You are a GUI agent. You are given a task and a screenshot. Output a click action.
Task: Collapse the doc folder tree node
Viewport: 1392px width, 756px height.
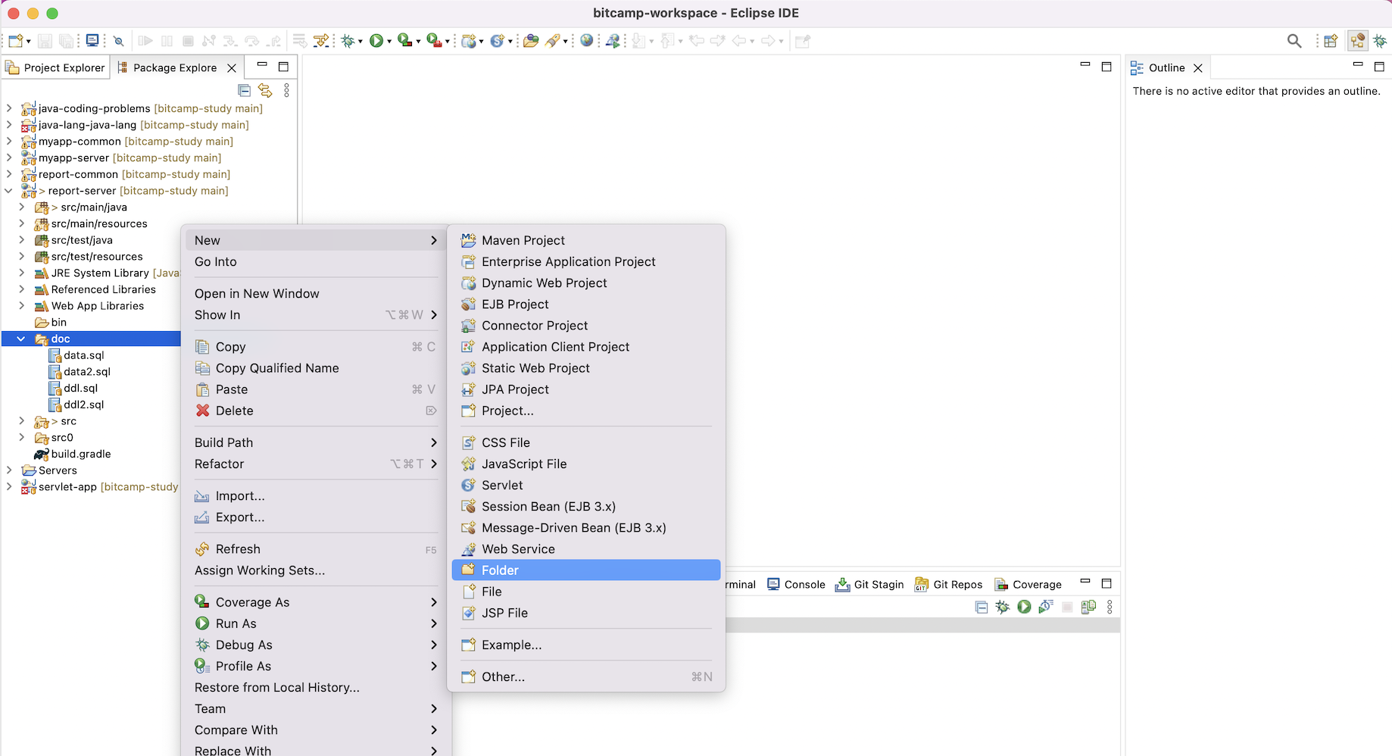[21, 339]
